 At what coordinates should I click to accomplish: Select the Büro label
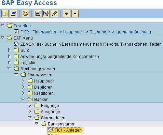coord(25,50)
